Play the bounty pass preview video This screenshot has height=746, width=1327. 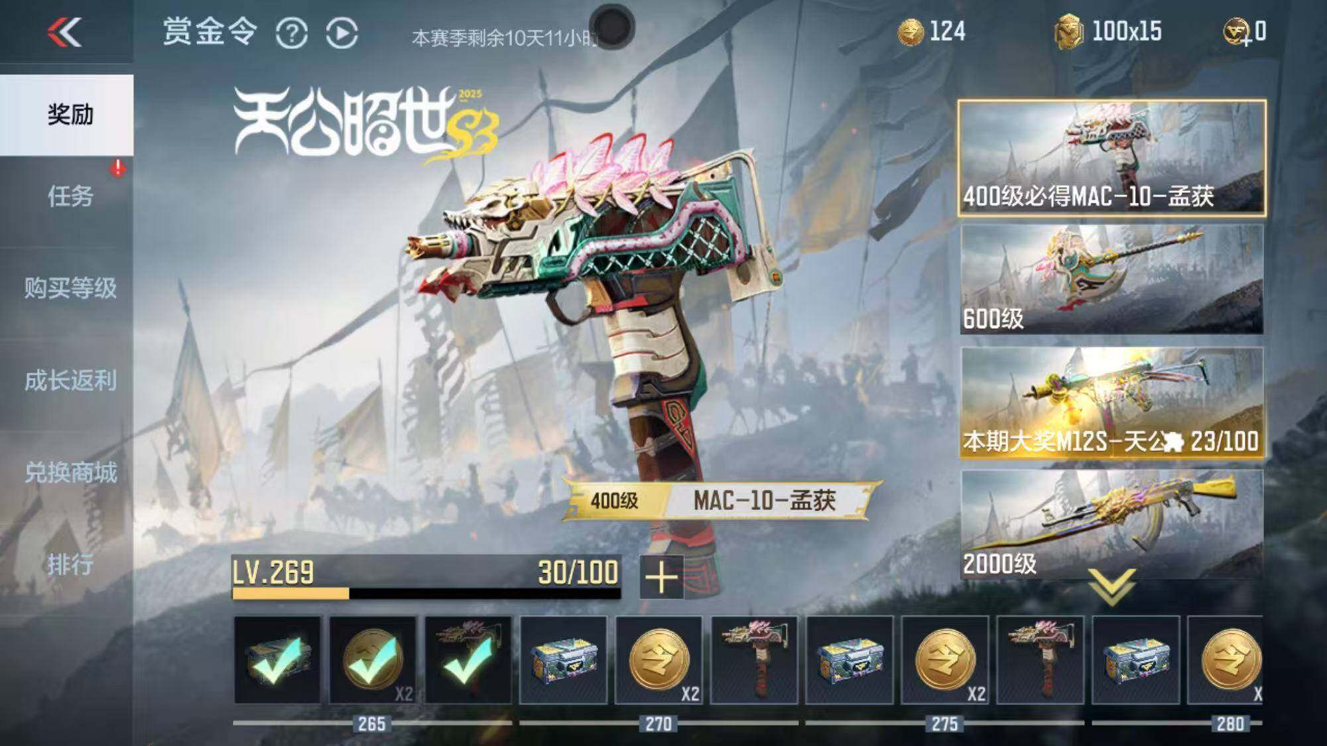[x=342, y=32]
